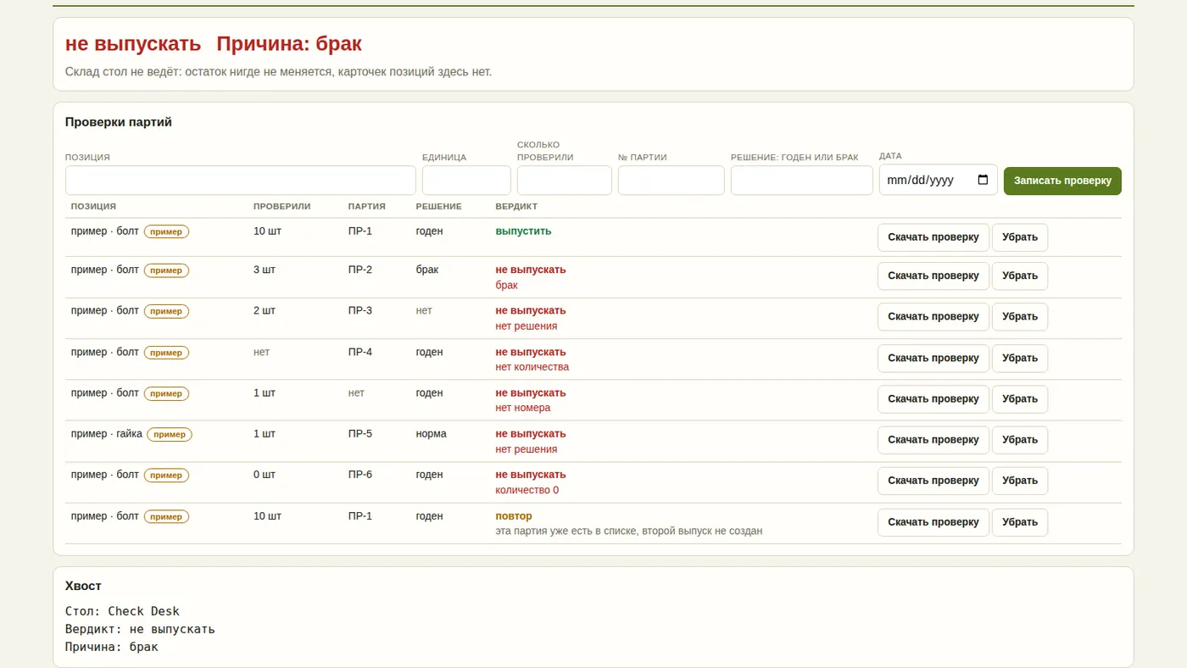Remove the «гайка» row for ПР-5
Image resolution: width=1187 pixels, height=668 pixels.
click(1020, 440)
